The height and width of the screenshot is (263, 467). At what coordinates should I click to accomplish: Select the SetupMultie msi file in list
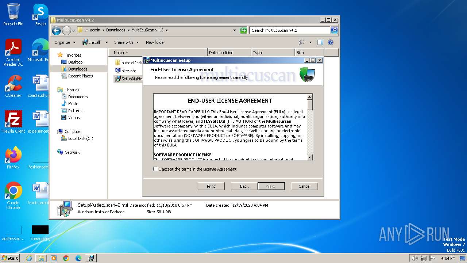click(128, 79)
